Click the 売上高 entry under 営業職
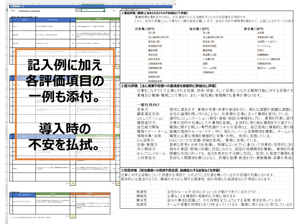 tap(152, 33)
